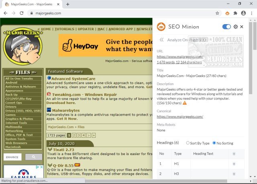Click Get it Now link under Malwarebytes

tap(67, 119)
